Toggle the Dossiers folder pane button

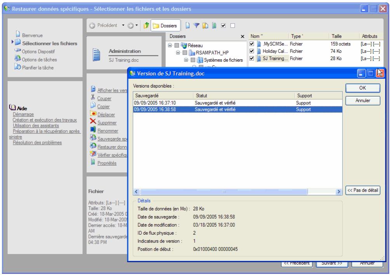click(x=165, y=26)
